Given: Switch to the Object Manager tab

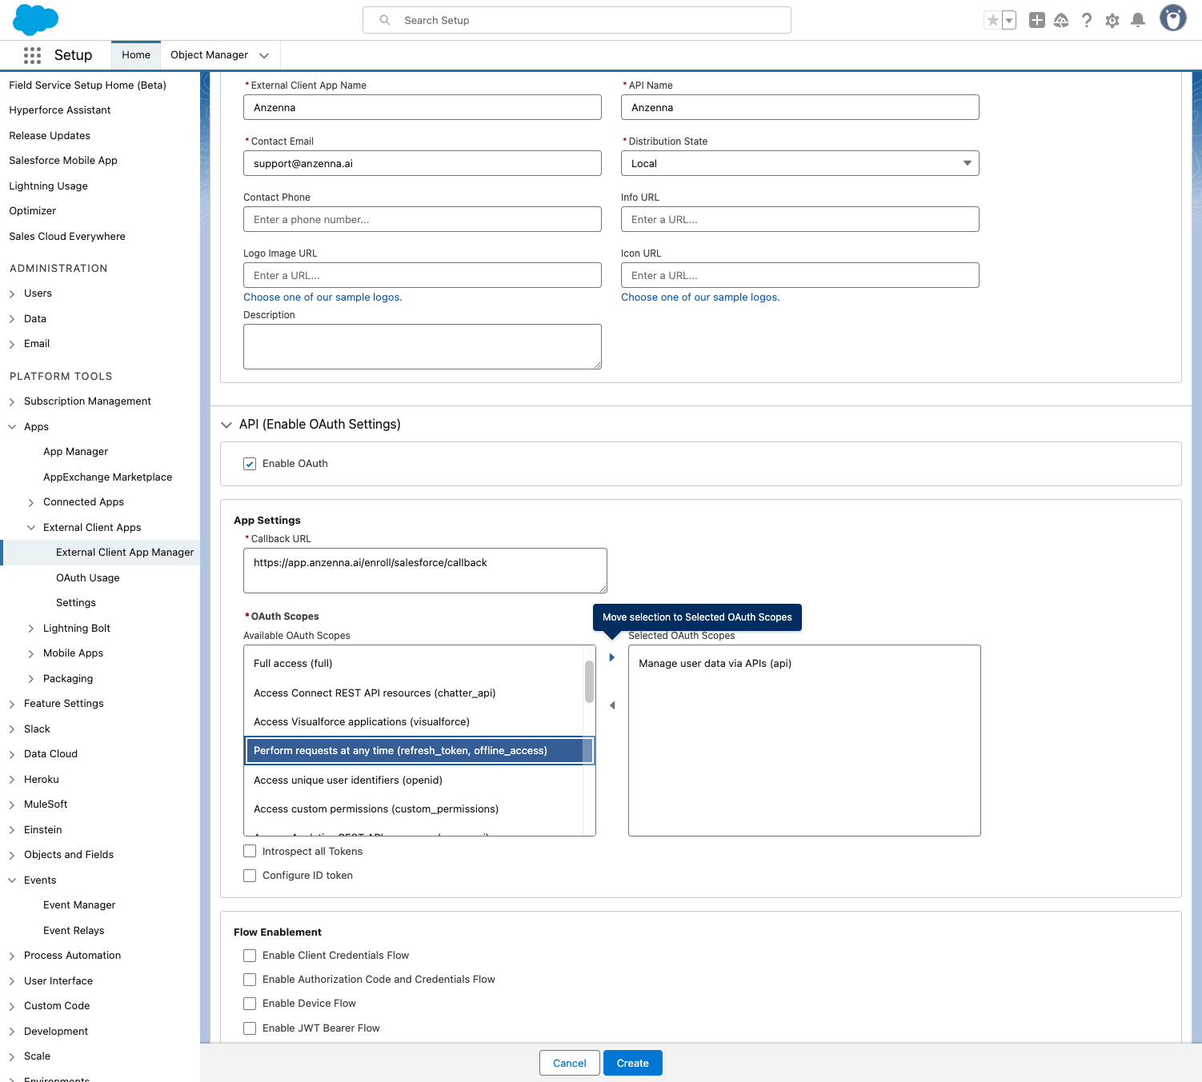Looking at the screenshot, I should tap(209, 55).
